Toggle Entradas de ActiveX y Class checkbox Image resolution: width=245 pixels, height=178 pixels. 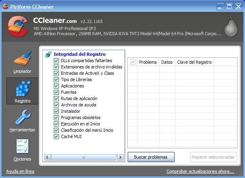pyautogui.click(x=56, y=73)
